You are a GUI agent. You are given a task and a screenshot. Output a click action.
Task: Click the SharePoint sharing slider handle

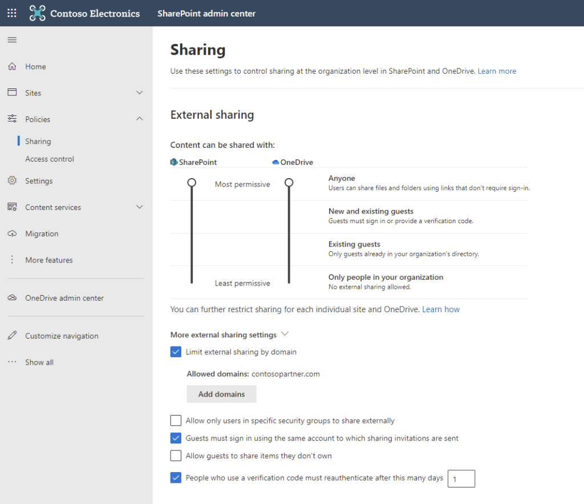[192, 183]
